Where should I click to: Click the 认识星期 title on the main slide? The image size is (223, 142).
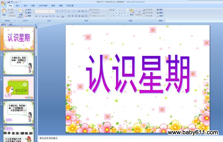pos(138,74)
